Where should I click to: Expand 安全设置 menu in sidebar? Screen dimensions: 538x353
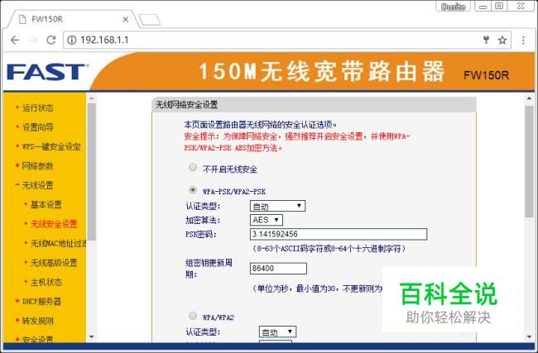[x=38, y=339]
